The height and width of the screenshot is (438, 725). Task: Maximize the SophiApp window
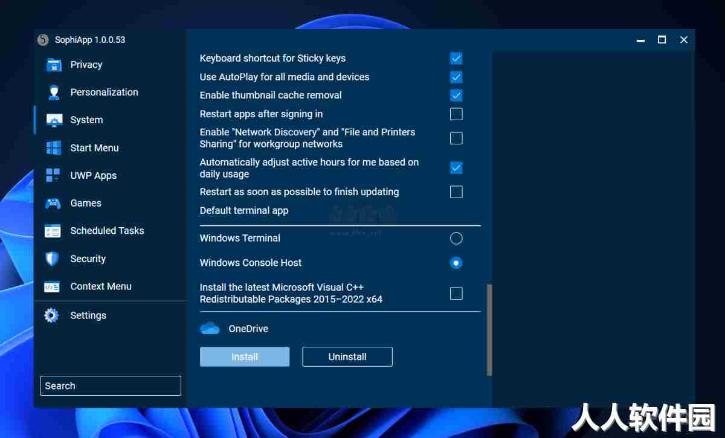[x=662, y=40]
